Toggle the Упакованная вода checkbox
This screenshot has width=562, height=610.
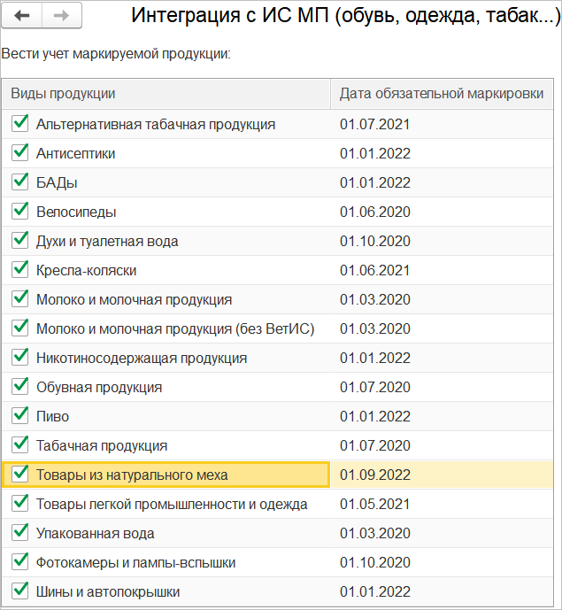click(20, 533)
